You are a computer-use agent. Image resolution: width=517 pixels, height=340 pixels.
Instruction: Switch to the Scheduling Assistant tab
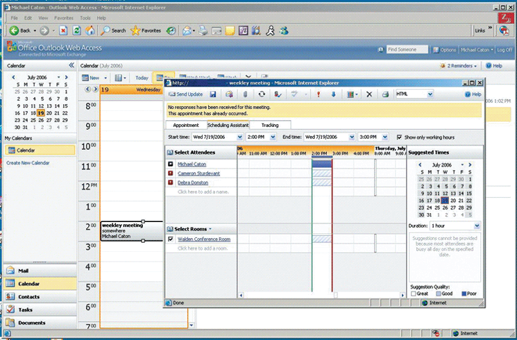pos(228,126)
